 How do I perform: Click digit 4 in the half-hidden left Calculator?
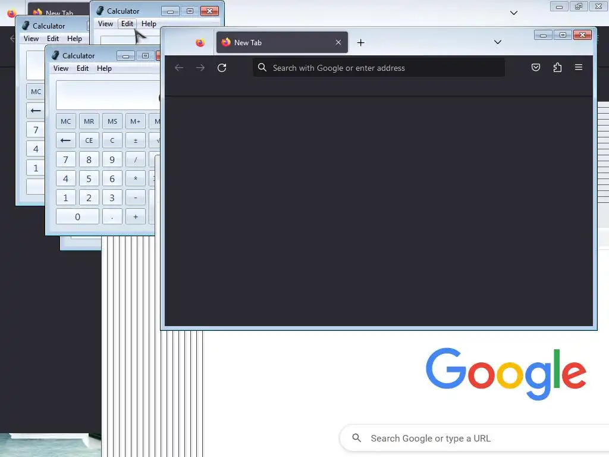coord(36,149)
